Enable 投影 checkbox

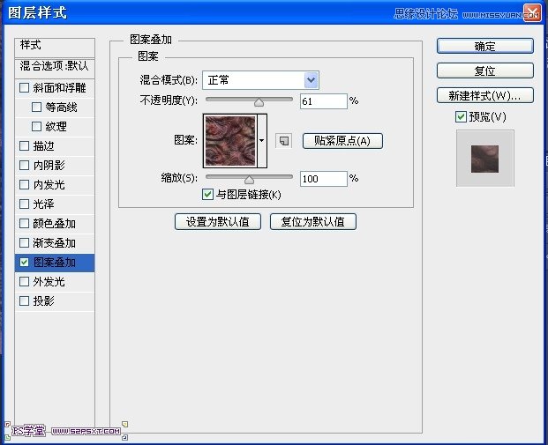pyautogui.click(x=24, y=300)
